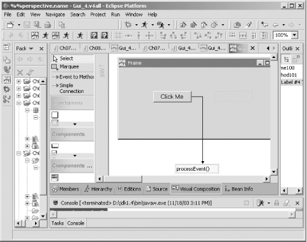Click the Clear Console eraser icon
The height and width of the screenshot is (242, 307).
coord(287,203)
